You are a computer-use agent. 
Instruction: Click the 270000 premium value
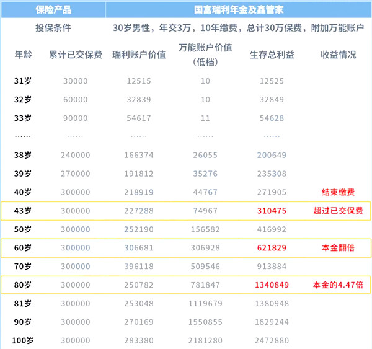click(x=76, y=174)
